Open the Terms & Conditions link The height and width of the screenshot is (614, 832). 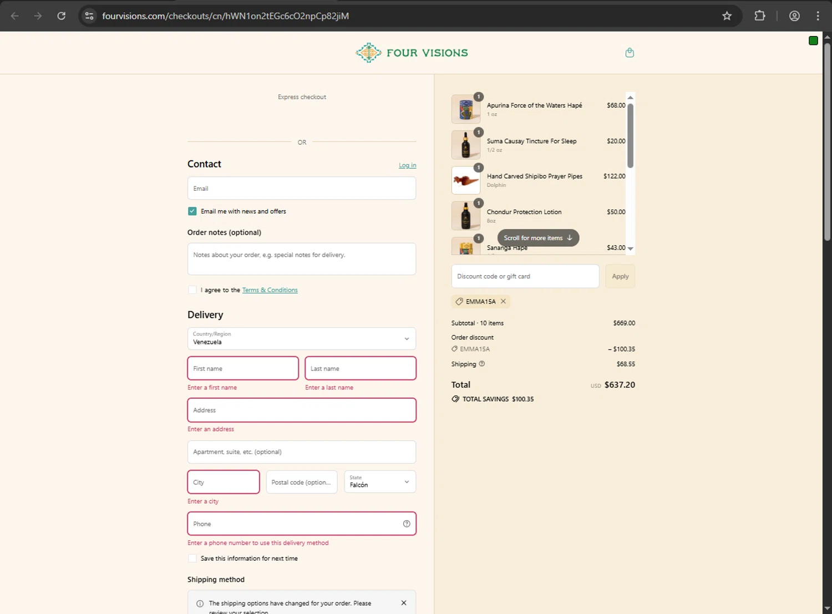[x=270, y=290]
